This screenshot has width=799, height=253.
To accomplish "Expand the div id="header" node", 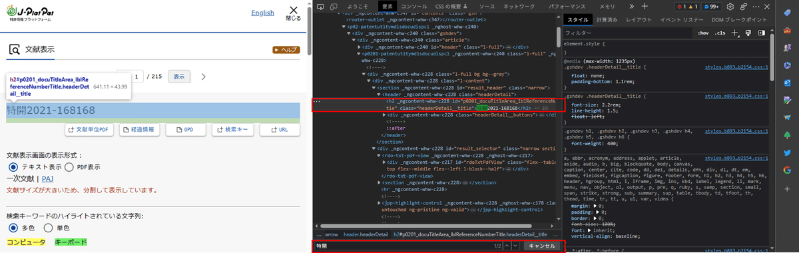I will (x=360, y=47).
